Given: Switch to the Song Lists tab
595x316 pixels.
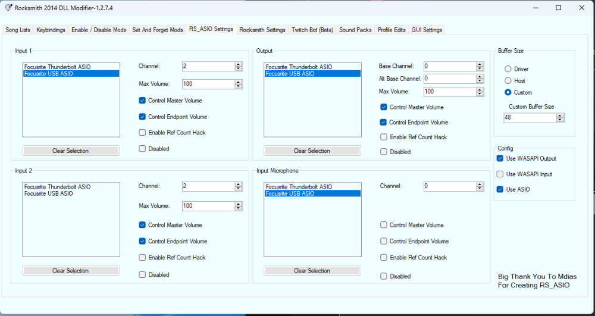Looking at the screenshot, I should (x=18, y=30).
